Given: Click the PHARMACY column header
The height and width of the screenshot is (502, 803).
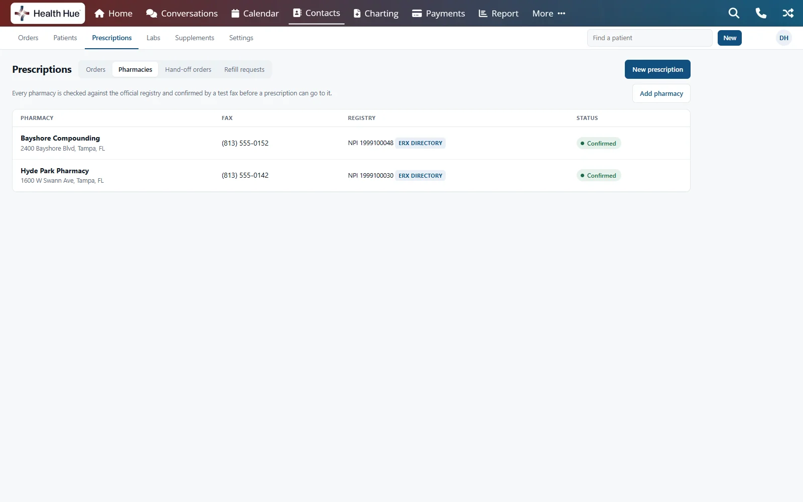Looking at the screenshot, I should 37,118.
